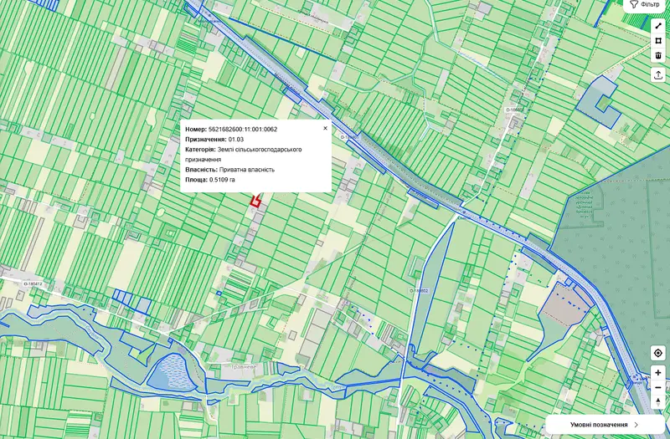Open the share/export map option

pos(658,75)
